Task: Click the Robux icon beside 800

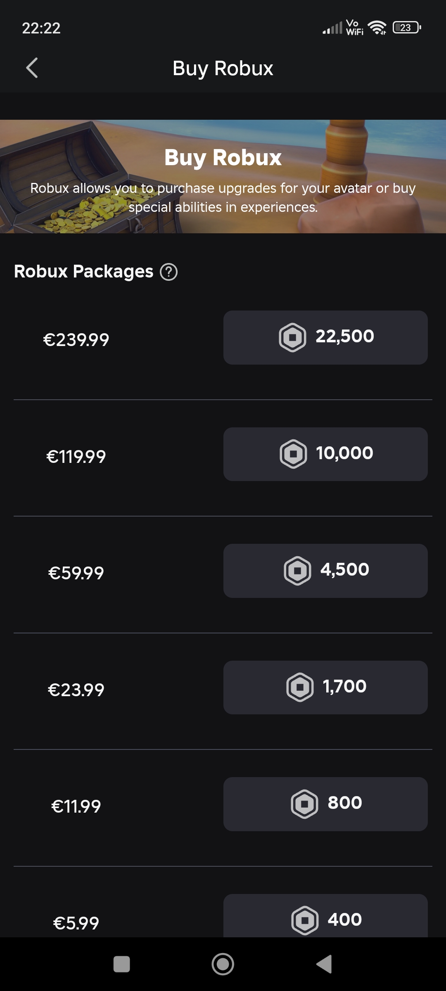Action: pyautogui.click(x=304, y=803)
